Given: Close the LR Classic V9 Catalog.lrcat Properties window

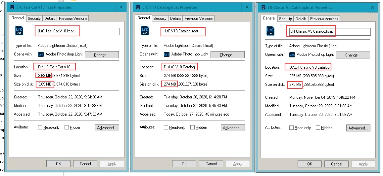Looking at the screenshot, I should point(372,7).
